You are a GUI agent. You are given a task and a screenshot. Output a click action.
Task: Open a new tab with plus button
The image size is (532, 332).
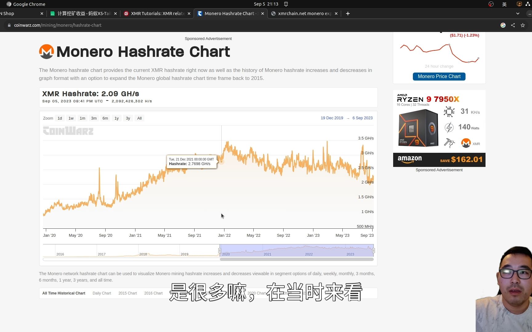(348, 14)
